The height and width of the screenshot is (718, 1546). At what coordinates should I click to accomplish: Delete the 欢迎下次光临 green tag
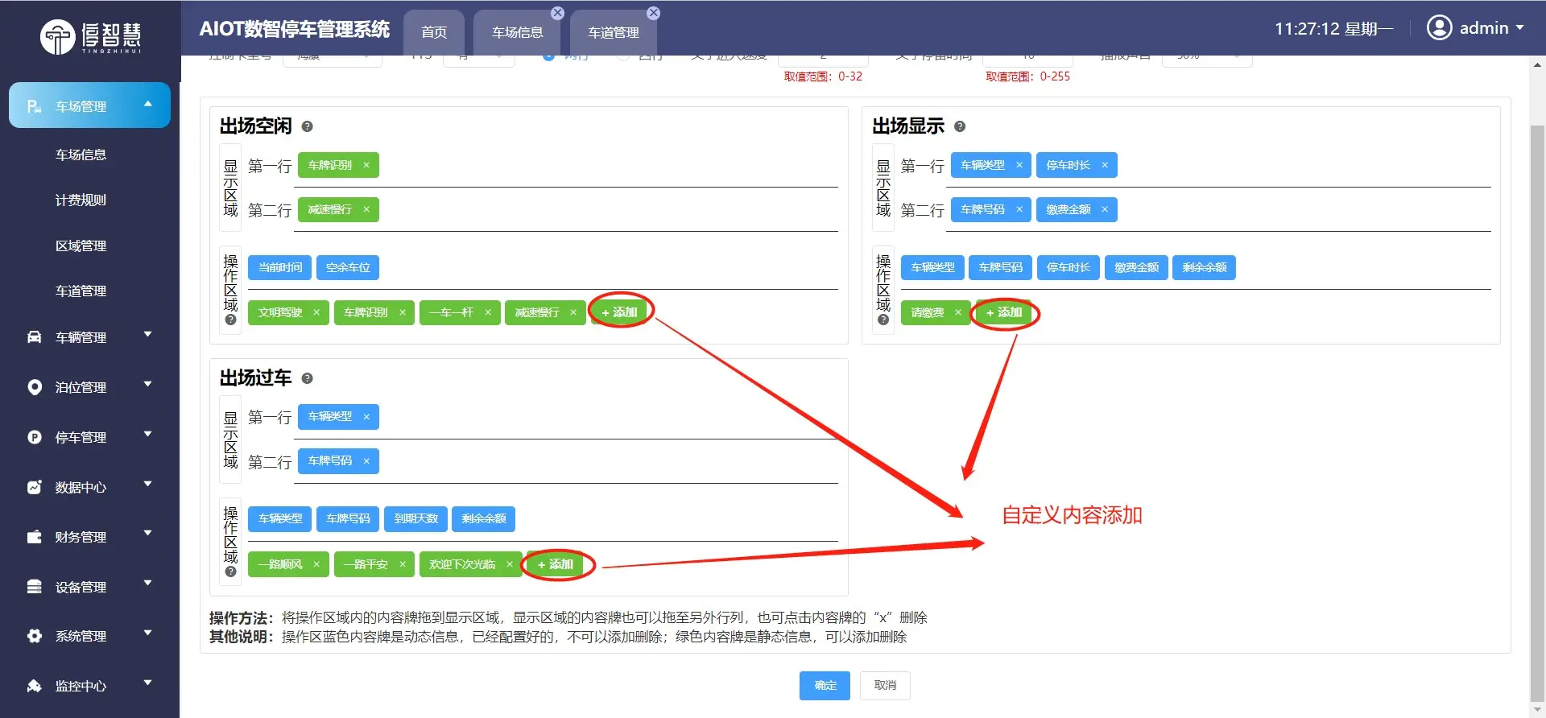[510, 564]
